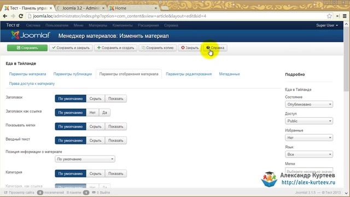
Task: Click Сохранить копию button
Action: point(157,48)
